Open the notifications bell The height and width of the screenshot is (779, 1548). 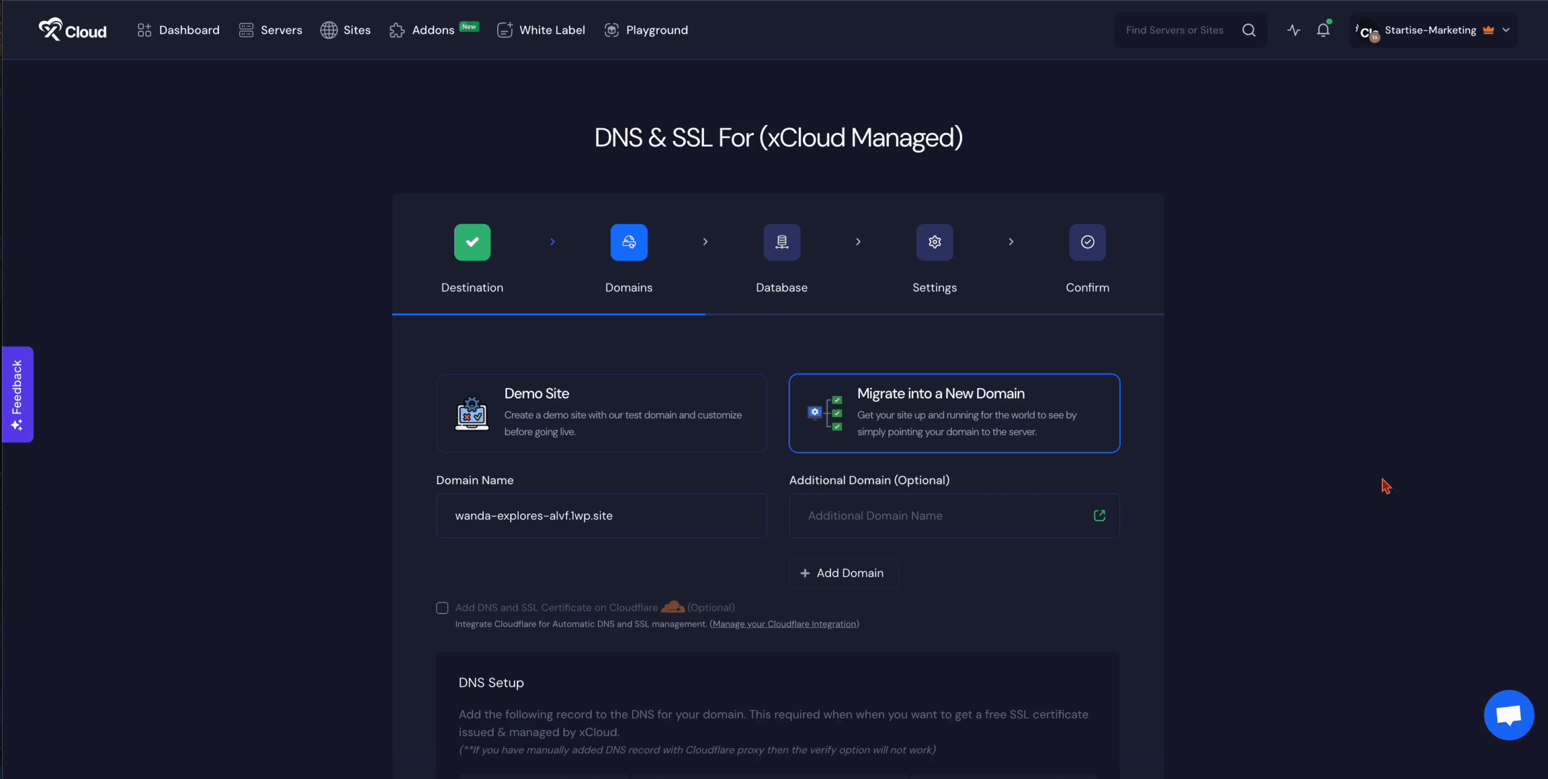[x=1323, y=30]
